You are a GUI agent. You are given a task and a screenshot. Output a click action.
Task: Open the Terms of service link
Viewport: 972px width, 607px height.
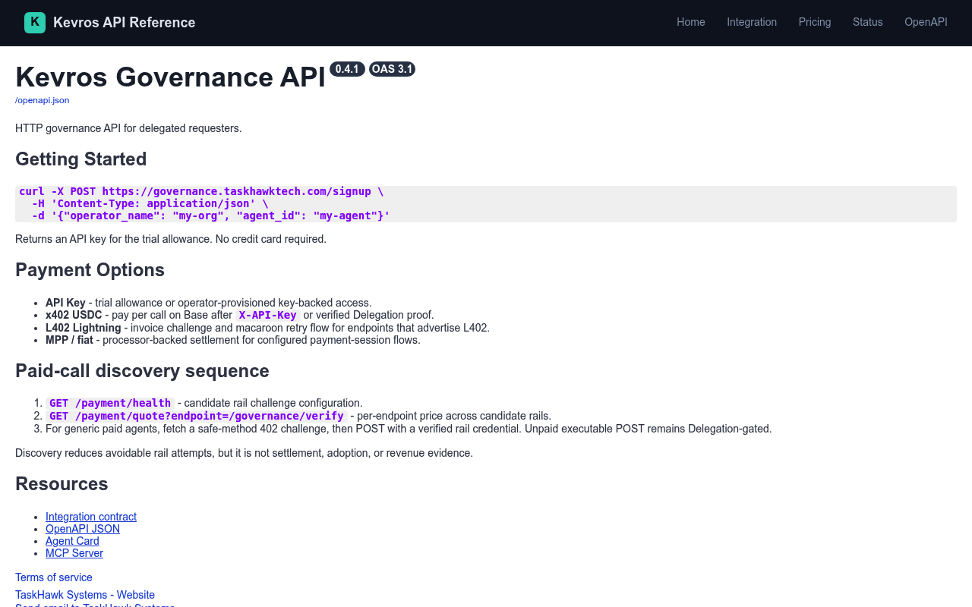(x=54, y=577)
